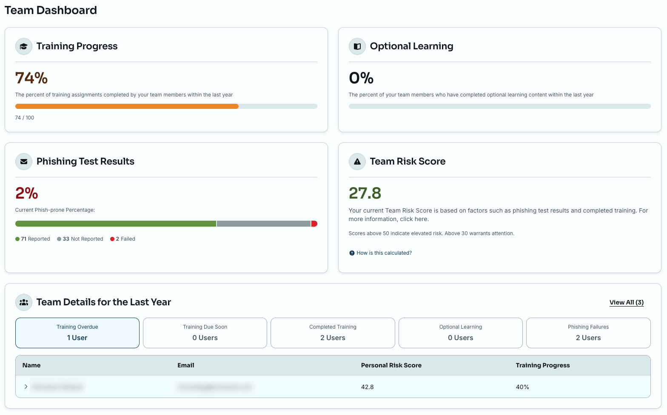This screenshot has height=415, width=667.
Task: Click the Current Phish-prone Percentage label
Action: click(55, 210)
